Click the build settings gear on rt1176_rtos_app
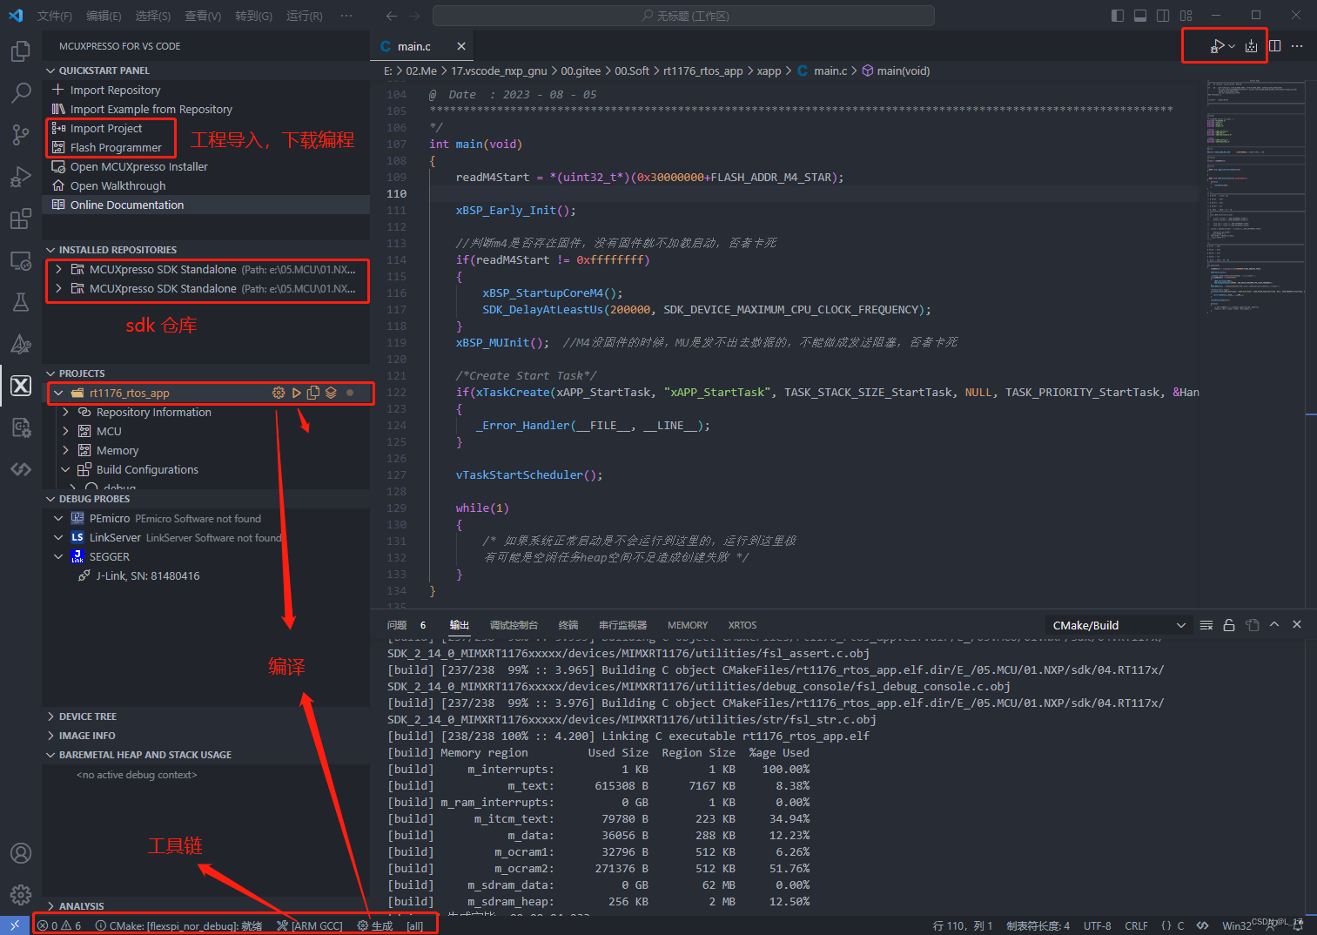This screenshot has width=1317, height=935. [279, 393]
